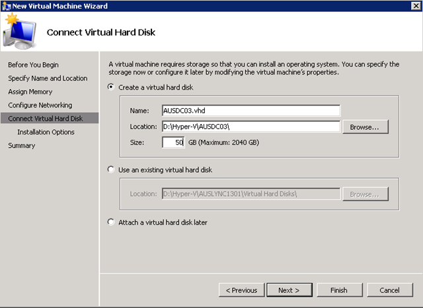This screenshot has height=308, width=423.
Task: Close the New Virtual Machine Wizard window
Action: (416, 6)
